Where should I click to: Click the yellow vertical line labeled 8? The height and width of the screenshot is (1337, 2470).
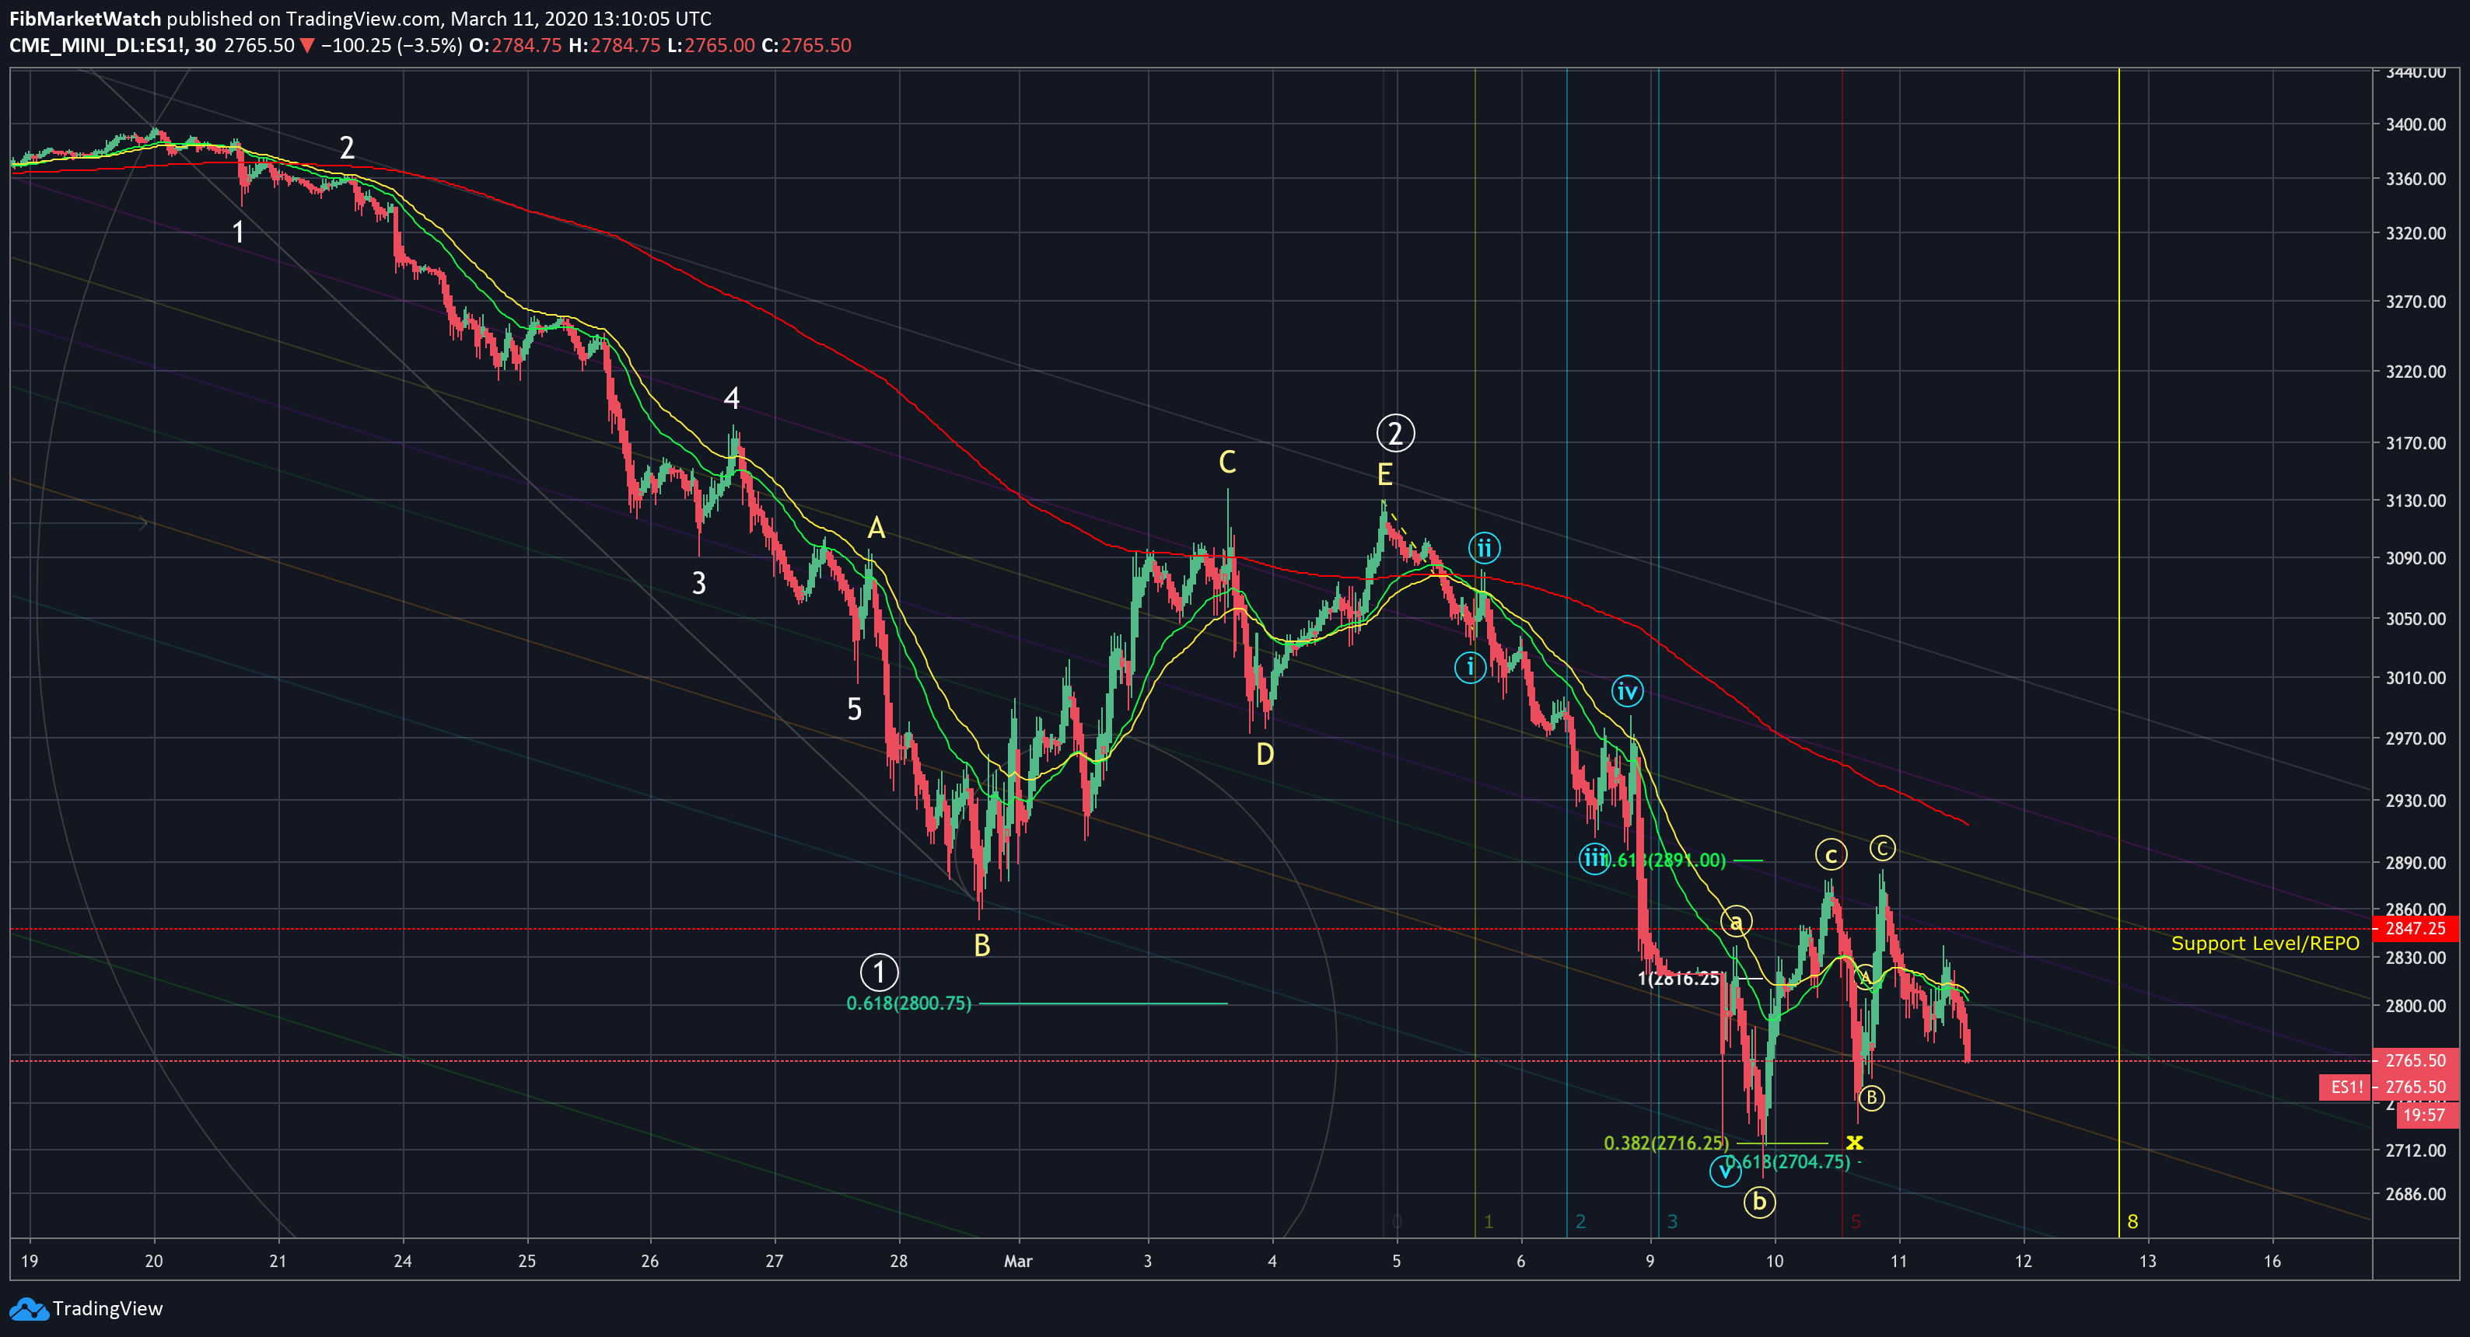point(2119,651)
